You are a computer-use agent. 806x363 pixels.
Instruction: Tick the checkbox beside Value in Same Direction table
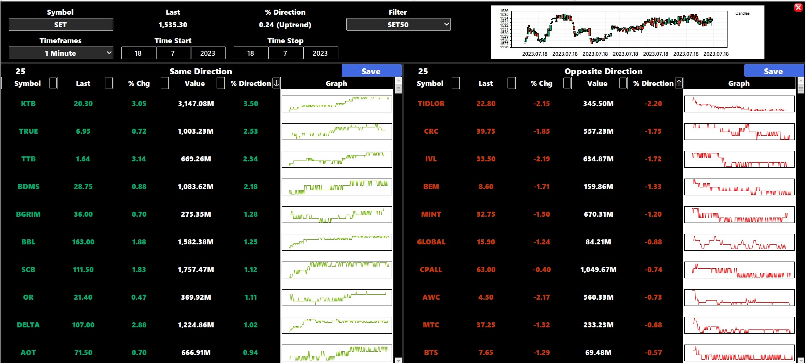pyautogui.click(x=220, y=83)
